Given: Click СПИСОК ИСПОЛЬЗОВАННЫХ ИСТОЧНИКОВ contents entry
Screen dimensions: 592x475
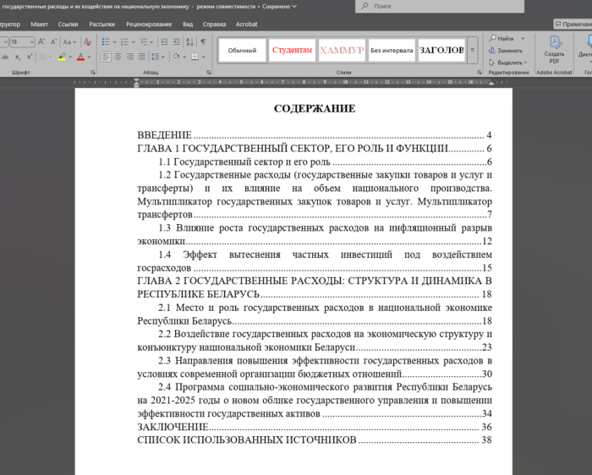Looking at the screenshot, I should tap(314, 440).
